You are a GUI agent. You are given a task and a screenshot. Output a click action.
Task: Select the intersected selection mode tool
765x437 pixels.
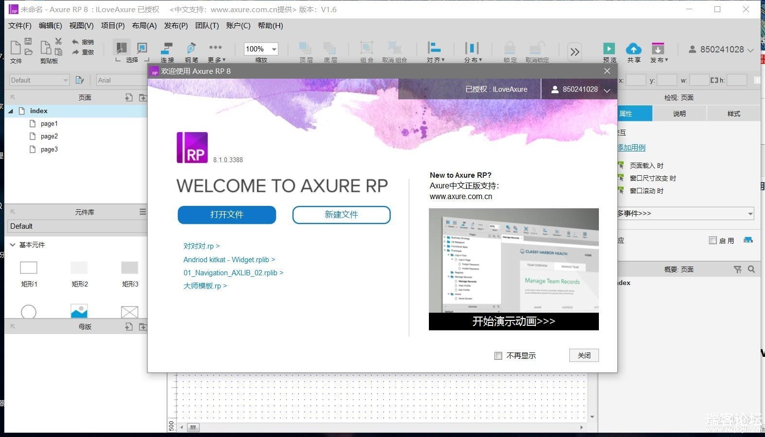point(121,48)
